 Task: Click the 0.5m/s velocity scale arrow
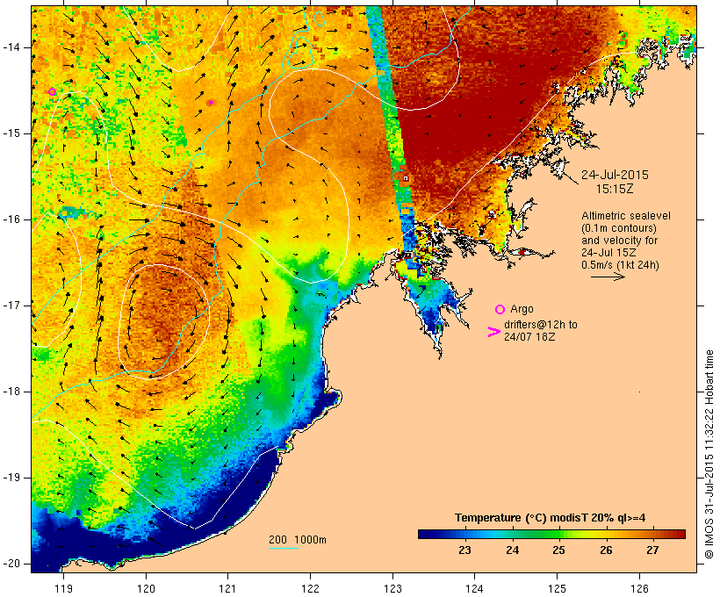pyautogui.click(x=608, y=277)
